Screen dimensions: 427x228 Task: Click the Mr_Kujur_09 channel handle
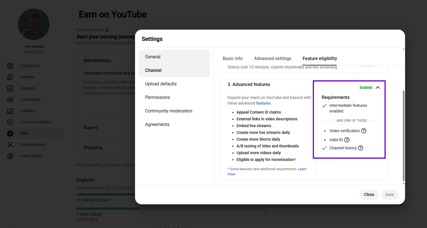[x=34, y=52]
